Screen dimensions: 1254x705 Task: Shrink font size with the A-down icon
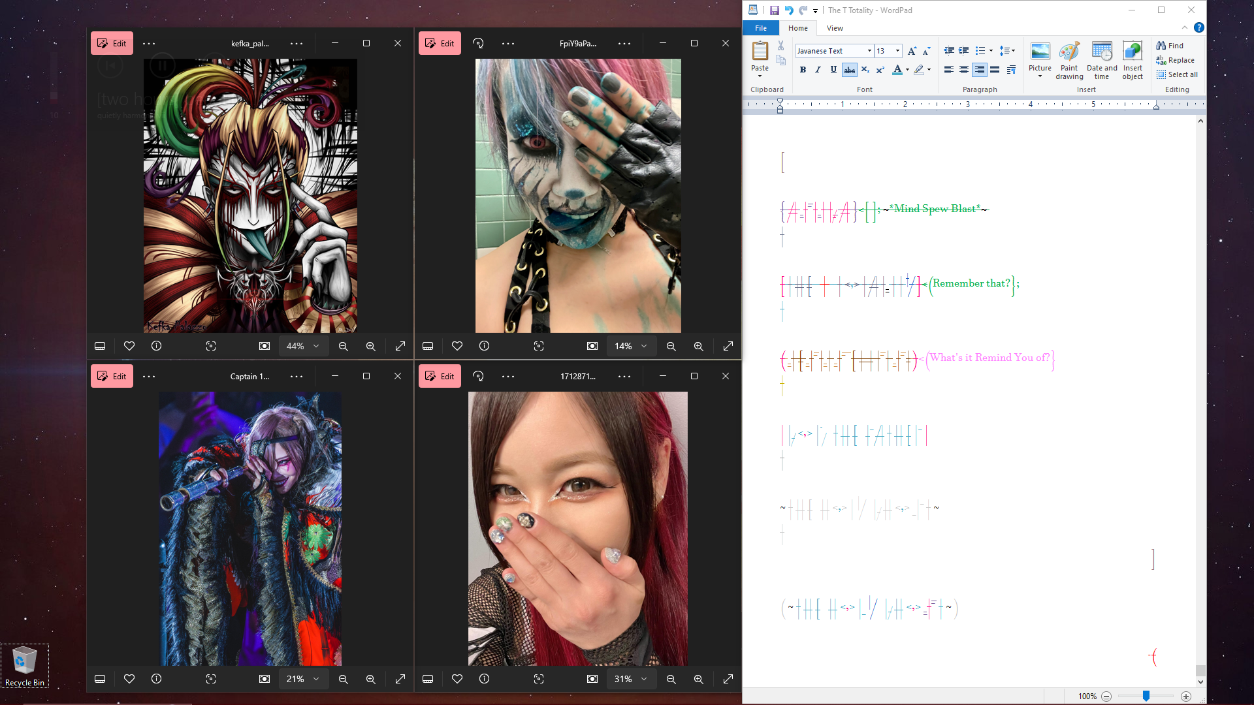[x=926, y=51]
